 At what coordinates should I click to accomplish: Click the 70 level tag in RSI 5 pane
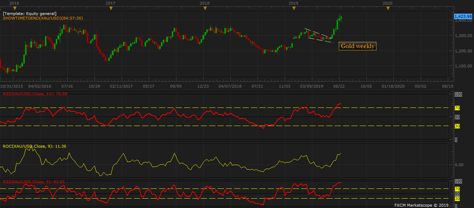pos(457,189)
